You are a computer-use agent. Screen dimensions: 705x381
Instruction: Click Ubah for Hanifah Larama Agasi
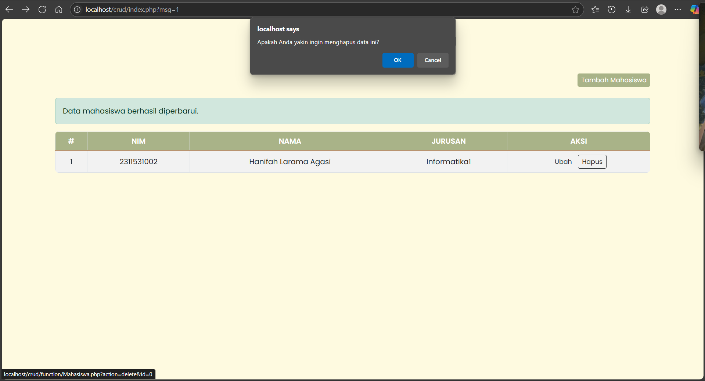(563, 162)
